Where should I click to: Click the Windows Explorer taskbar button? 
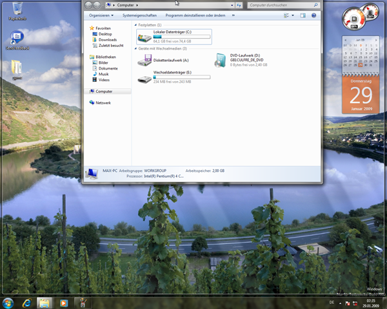click(x=45, y=303)
